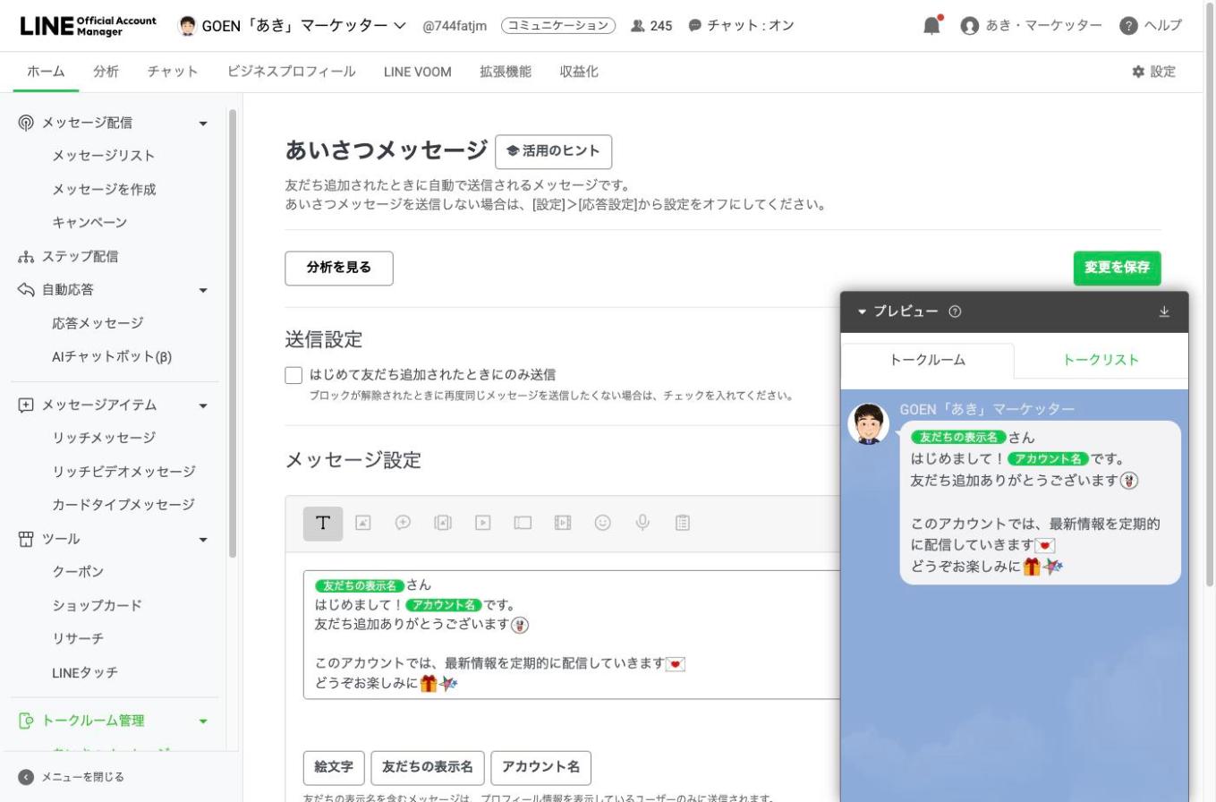
Task: Collapse the 自動応答 section
Action: (x=203, y=290)
